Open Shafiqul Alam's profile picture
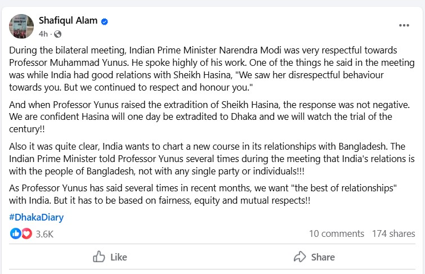This screenshot has width=425, height=274. tap(21, 26)
